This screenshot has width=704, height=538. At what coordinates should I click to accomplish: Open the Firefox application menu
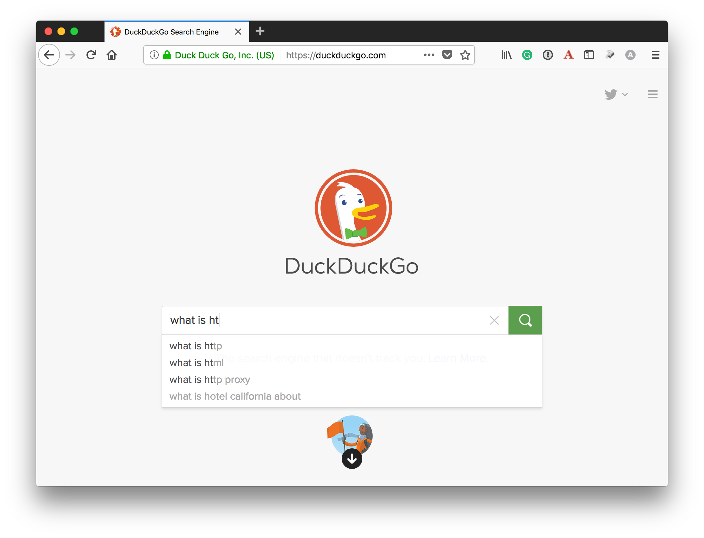[656, 55]
